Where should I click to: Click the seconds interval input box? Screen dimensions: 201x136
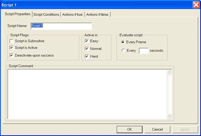pos(144,51)
